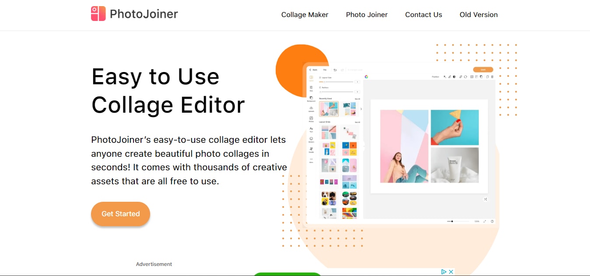
Task: Open the Collage Maker menu item
Action: coord(305,14)
